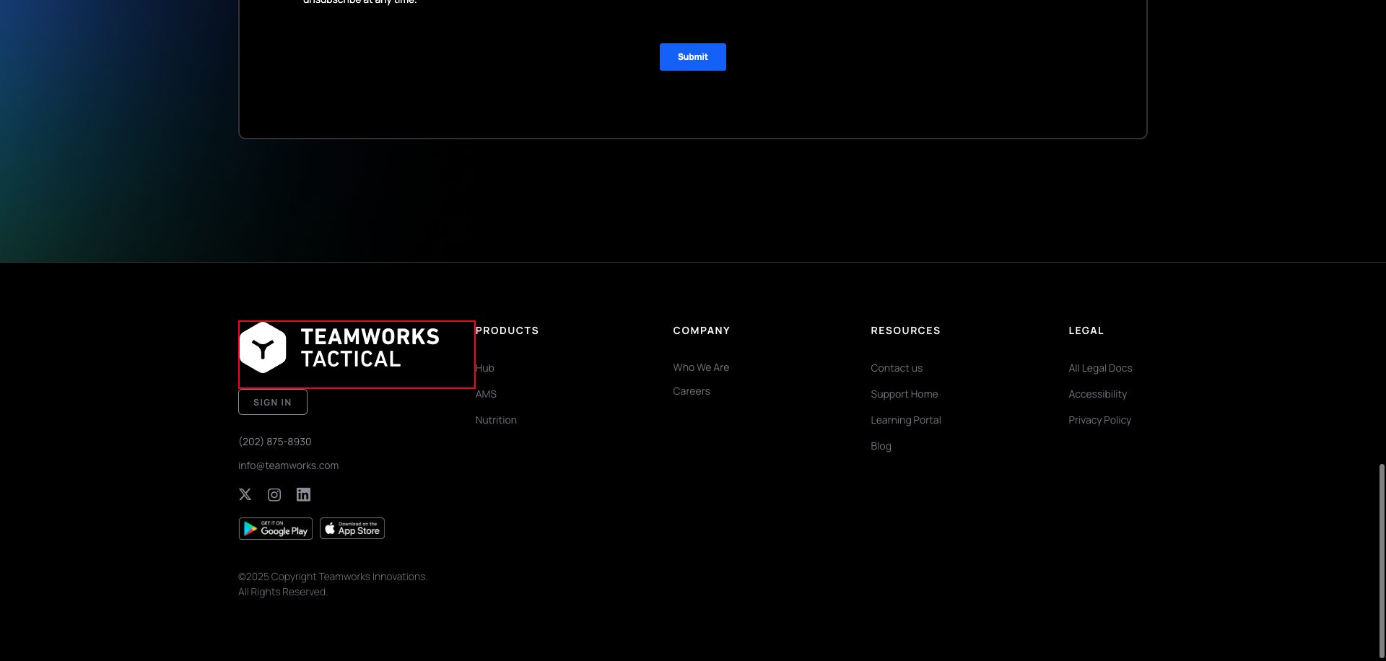Open the Teamworks Instagram page
Viewport: 1386px width, 661px height.
[274, 494]
